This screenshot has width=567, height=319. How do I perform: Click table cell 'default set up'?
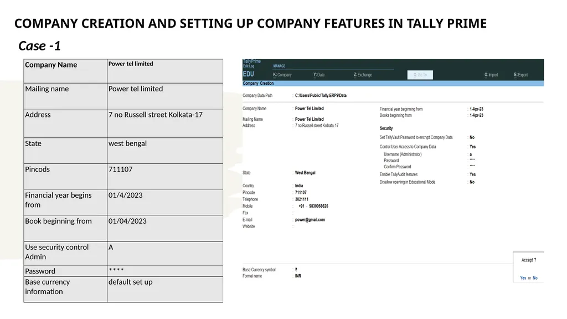[165, 289]
